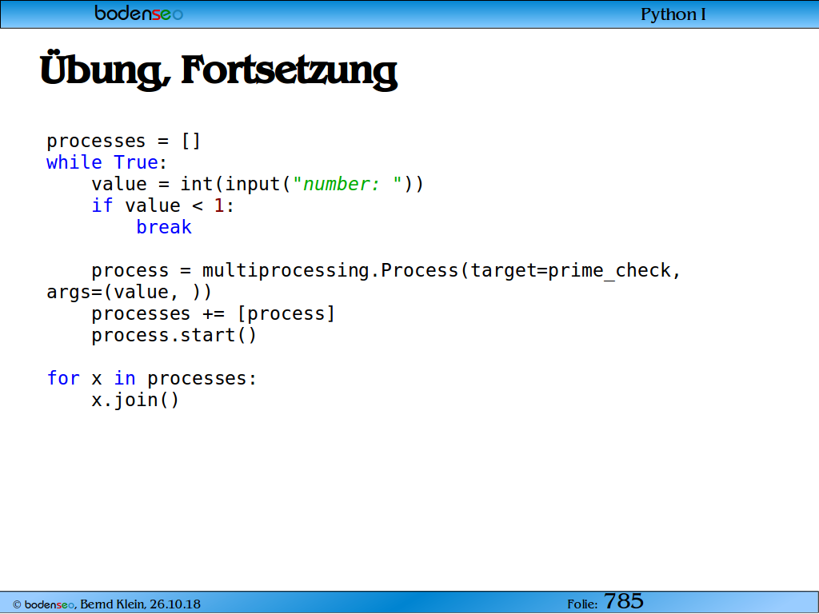Click the 'if value < 1:' line
819x614 pixels.
tap(162, 205)
